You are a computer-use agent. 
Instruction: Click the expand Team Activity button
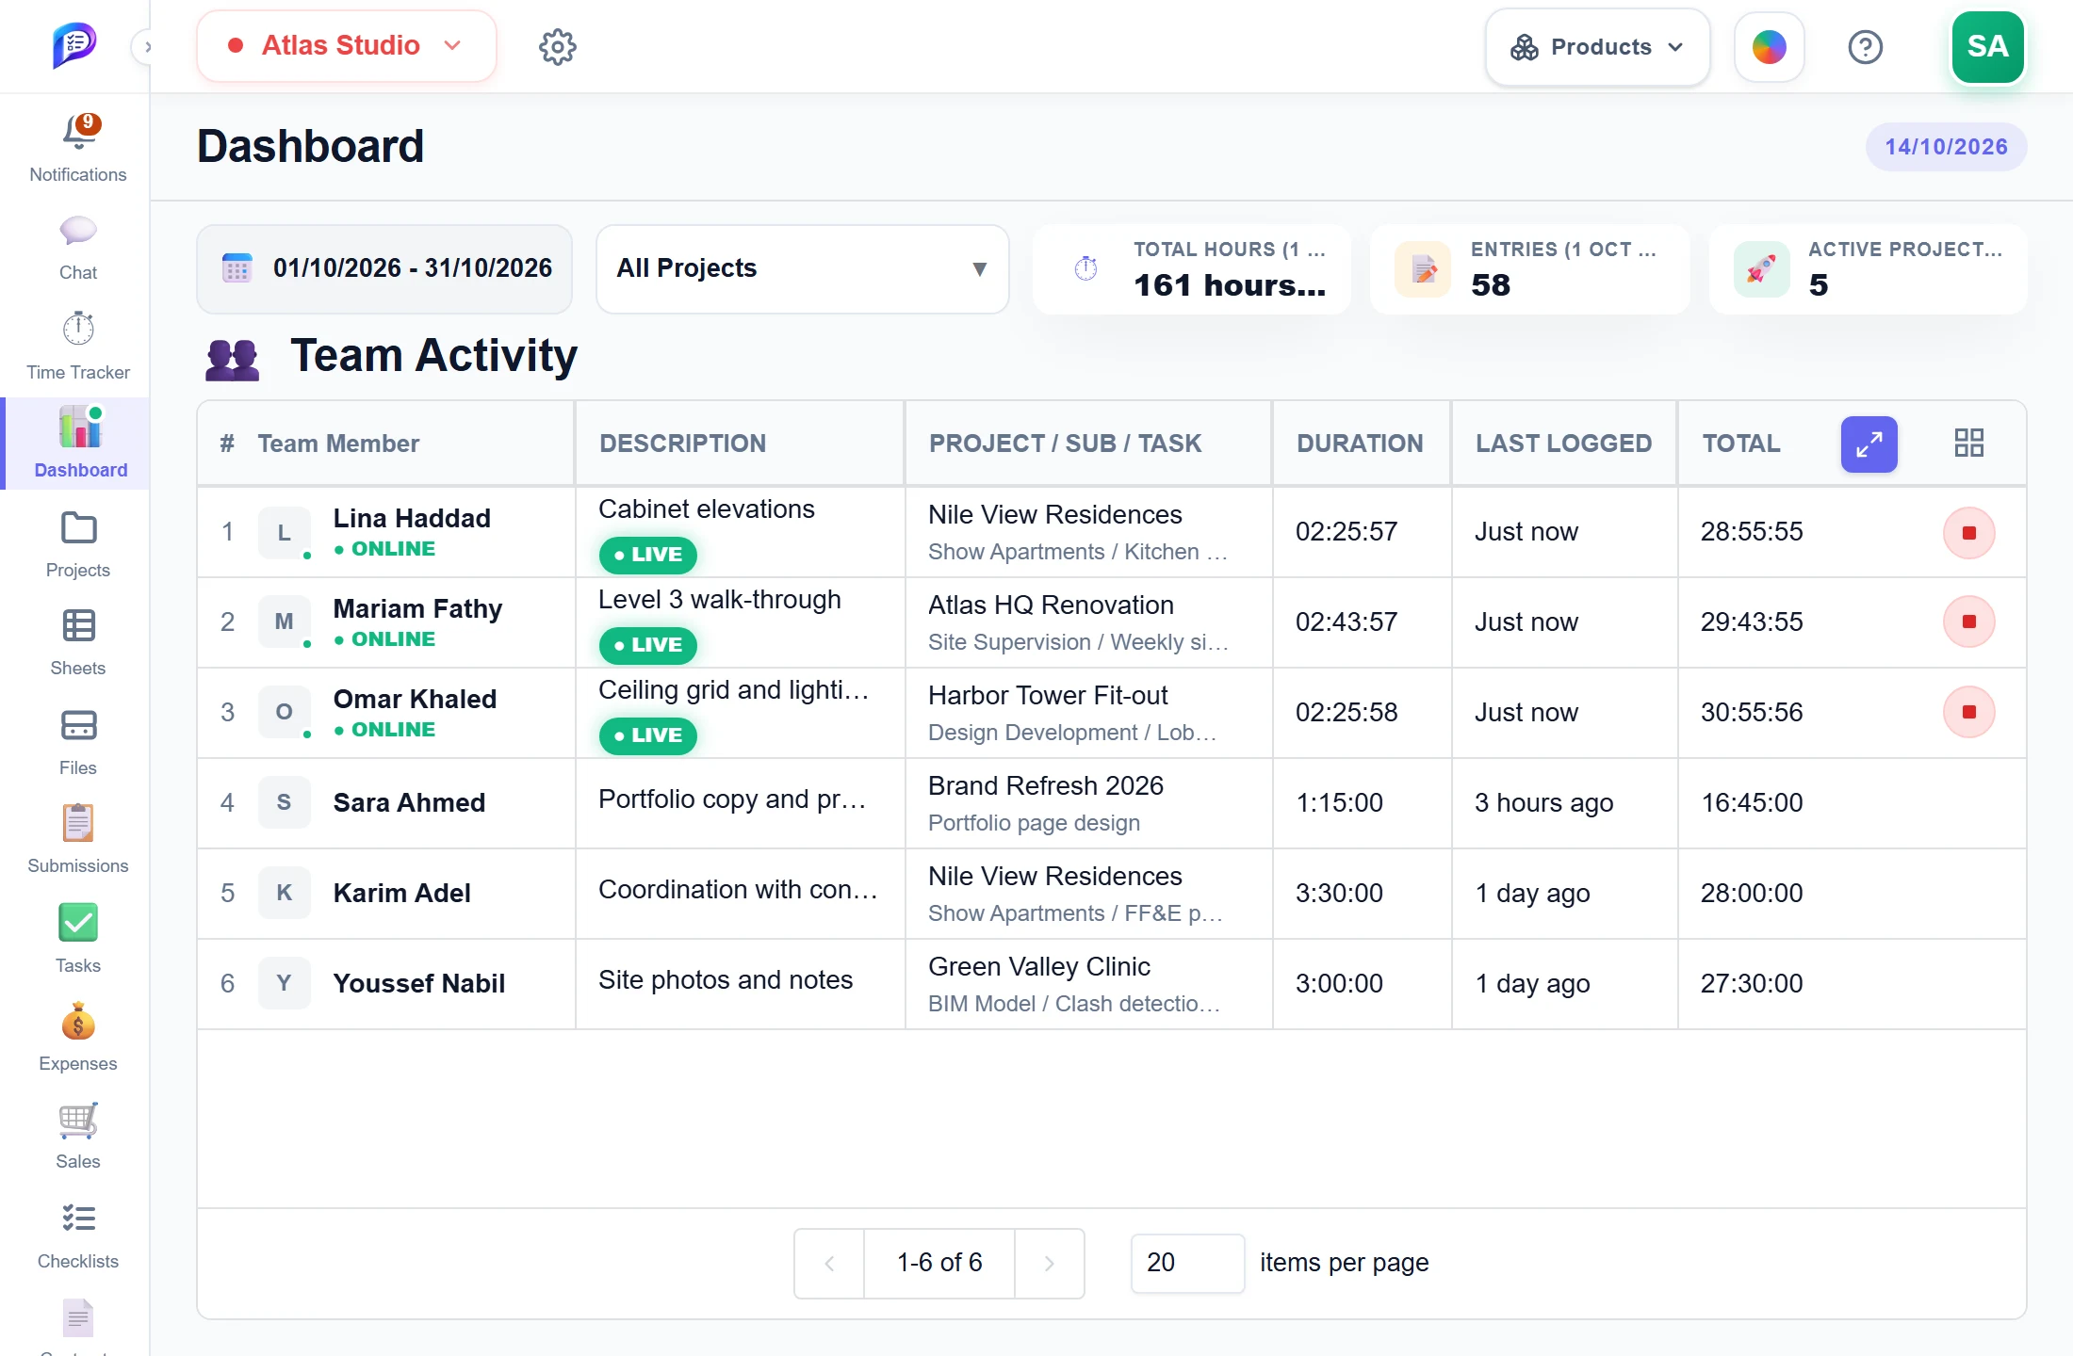1869,444
